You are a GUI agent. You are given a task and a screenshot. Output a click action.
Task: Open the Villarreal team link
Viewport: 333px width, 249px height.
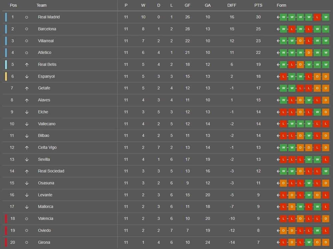(x=46, y=41)
